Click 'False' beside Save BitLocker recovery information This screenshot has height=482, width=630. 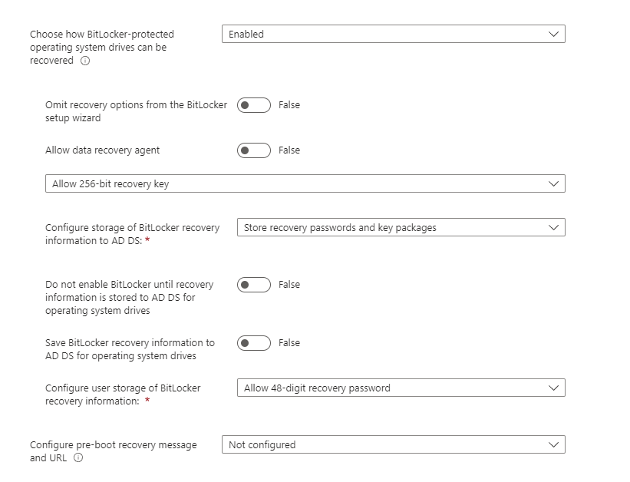pos(289,343)
